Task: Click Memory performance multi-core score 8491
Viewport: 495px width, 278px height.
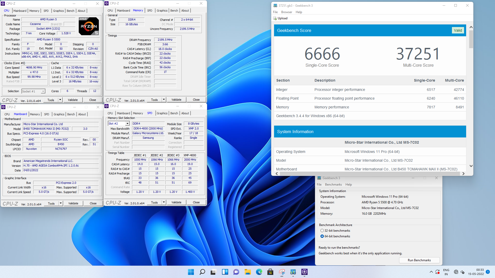Action: pos(460,107)
